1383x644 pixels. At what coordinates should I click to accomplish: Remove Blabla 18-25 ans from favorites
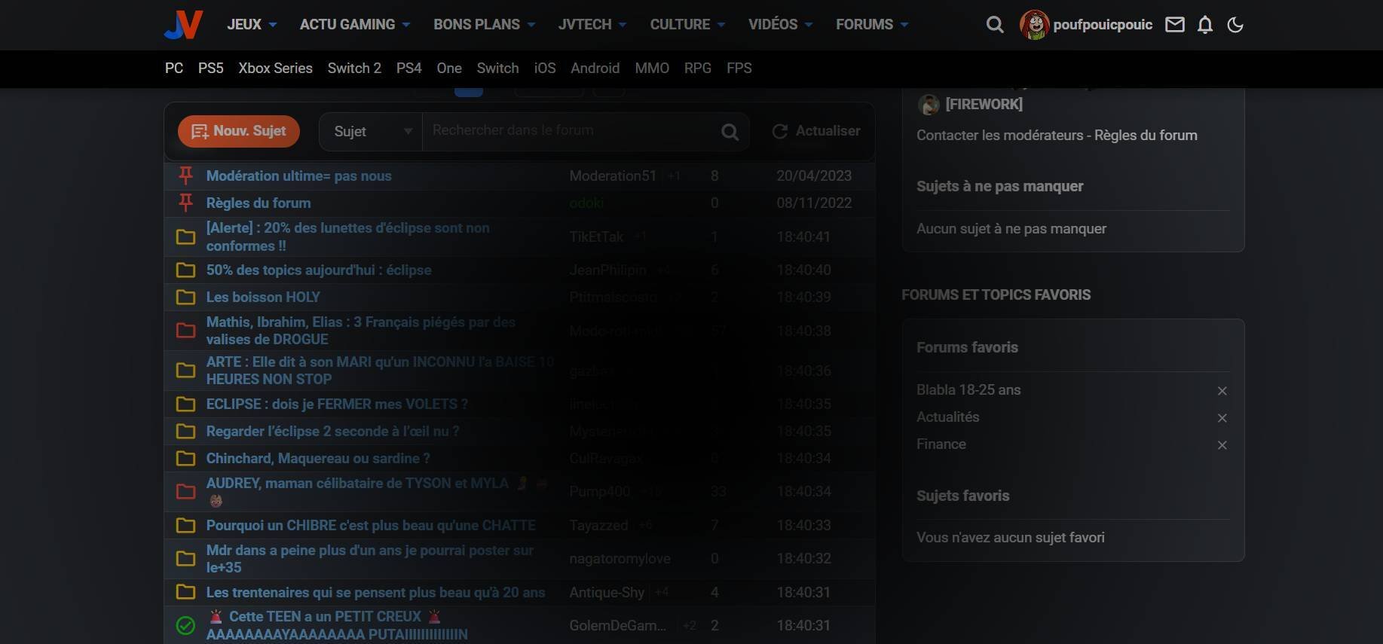pyautogui.click(x=1222, y=391)
